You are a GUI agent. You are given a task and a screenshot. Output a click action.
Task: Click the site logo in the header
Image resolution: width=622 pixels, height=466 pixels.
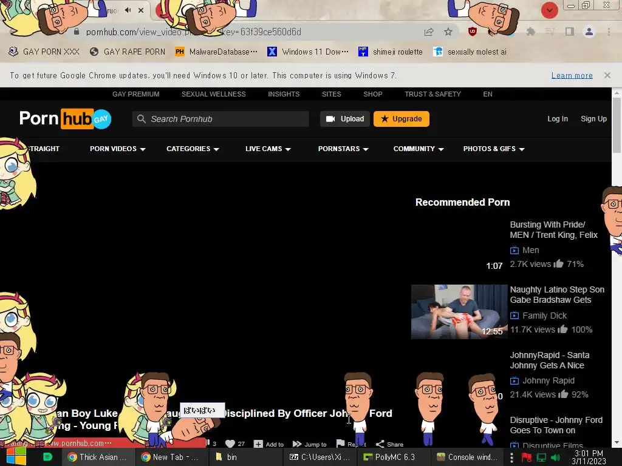(x=66, y=118)
